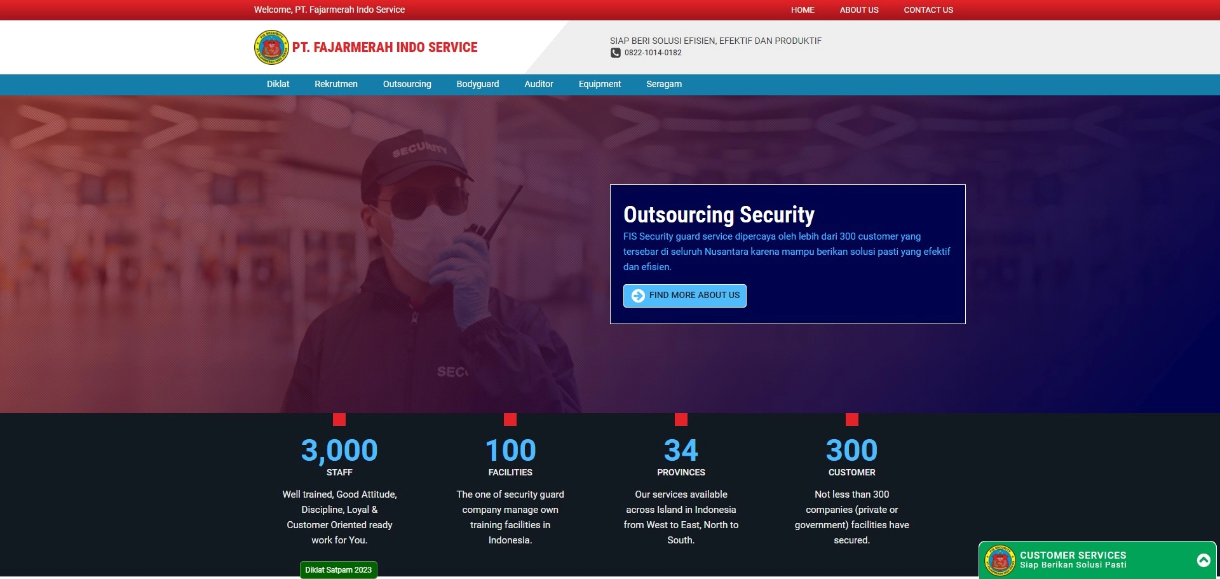Screen dimensions: 1220x579
Task: Click the Welcome, PT. Fajarmerah Indo Service text
Action: (329, 10)
